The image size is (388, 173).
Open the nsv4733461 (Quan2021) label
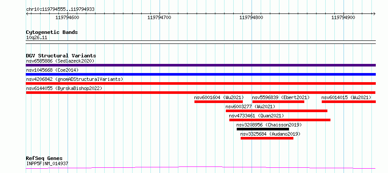(256, 116)
